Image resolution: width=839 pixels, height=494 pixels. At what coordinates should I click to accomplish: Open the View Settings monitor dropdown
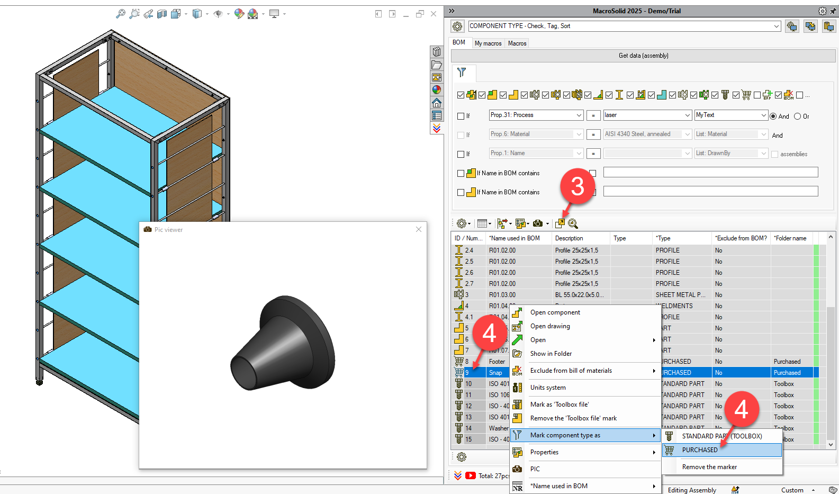284,14
